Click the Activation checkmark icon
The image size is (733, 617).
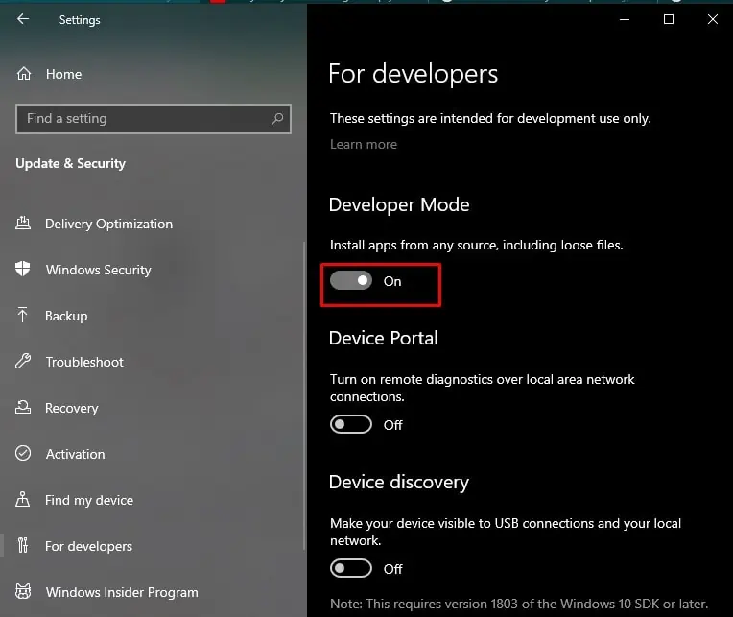(x=23, y=454)
